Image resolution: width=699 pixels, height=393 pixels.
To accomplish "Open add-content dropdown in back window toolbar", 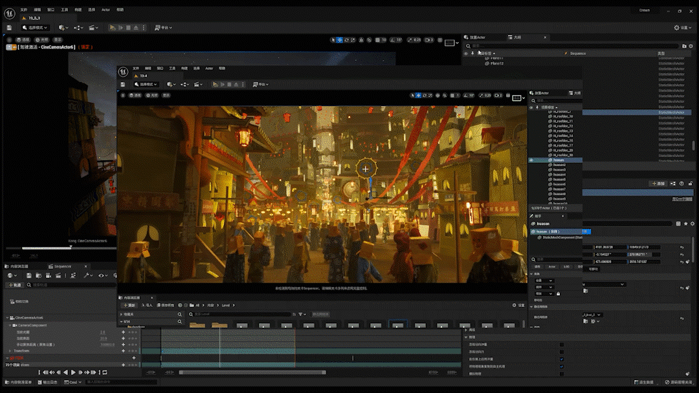I will 63,28.
